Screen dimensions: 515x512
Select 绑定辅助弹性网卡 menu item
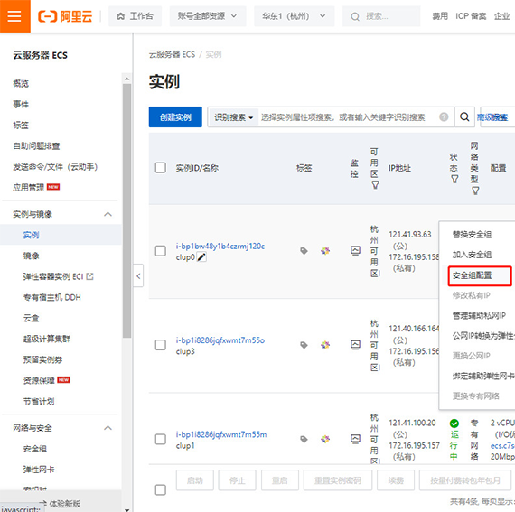point(483,376)
